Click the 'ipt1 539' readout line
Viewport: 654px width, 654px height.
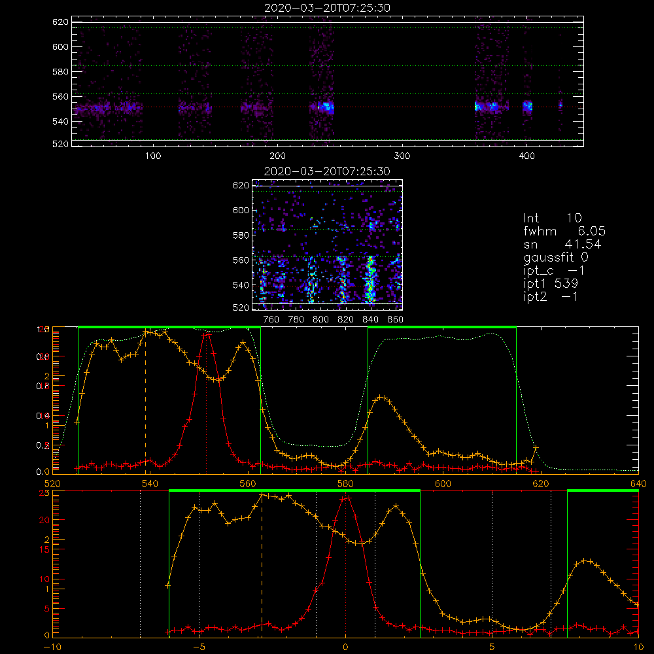(x=551, y=284)
